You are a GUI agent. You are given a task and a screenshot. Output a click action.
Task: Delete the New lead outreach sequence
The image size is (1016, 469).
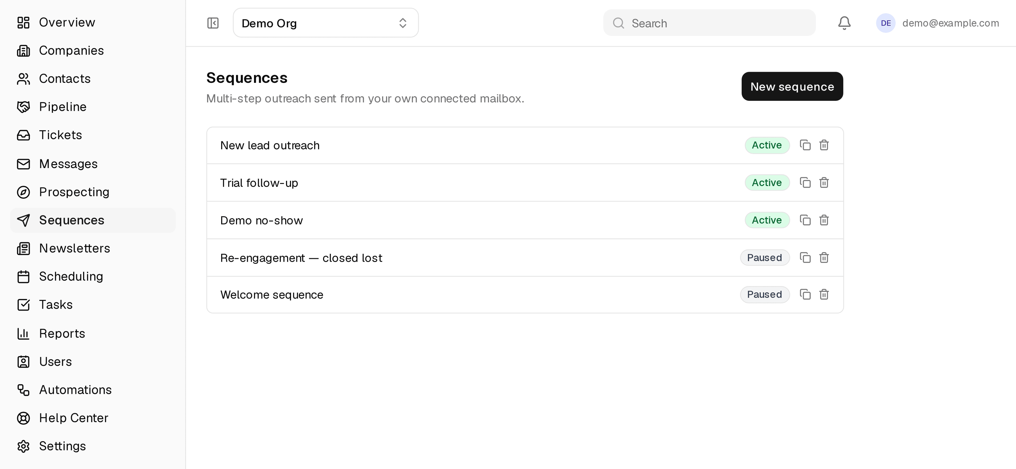point(824,145)
